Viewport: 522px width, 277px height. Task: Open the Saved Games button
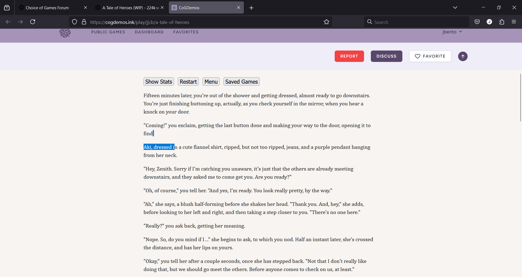coord(241,81)
